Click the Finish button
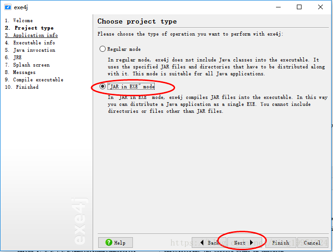The width and height of the screenshot is (333, 252). 281,243
